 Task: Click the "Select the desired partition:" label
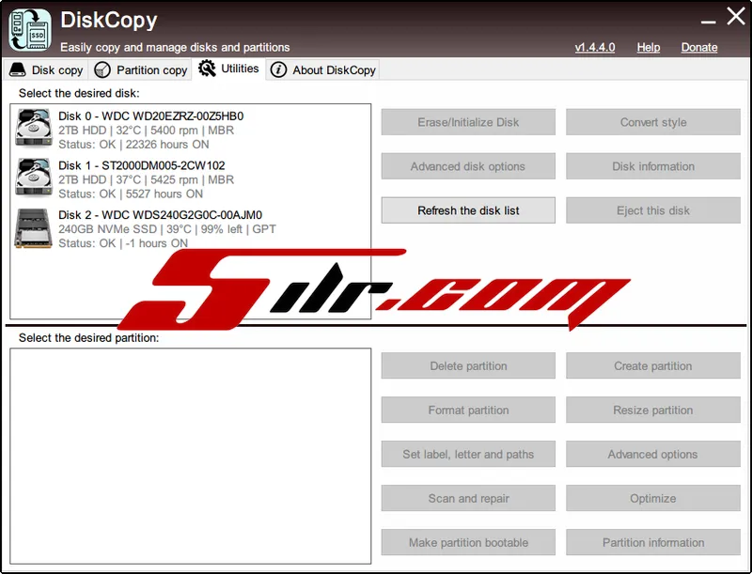(88, 338)
